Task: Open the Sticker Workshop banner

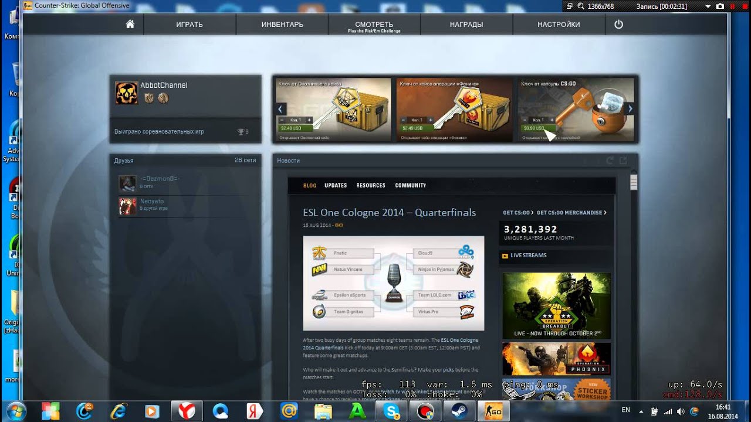Action: pyautogui.click(x=556, y=389)
